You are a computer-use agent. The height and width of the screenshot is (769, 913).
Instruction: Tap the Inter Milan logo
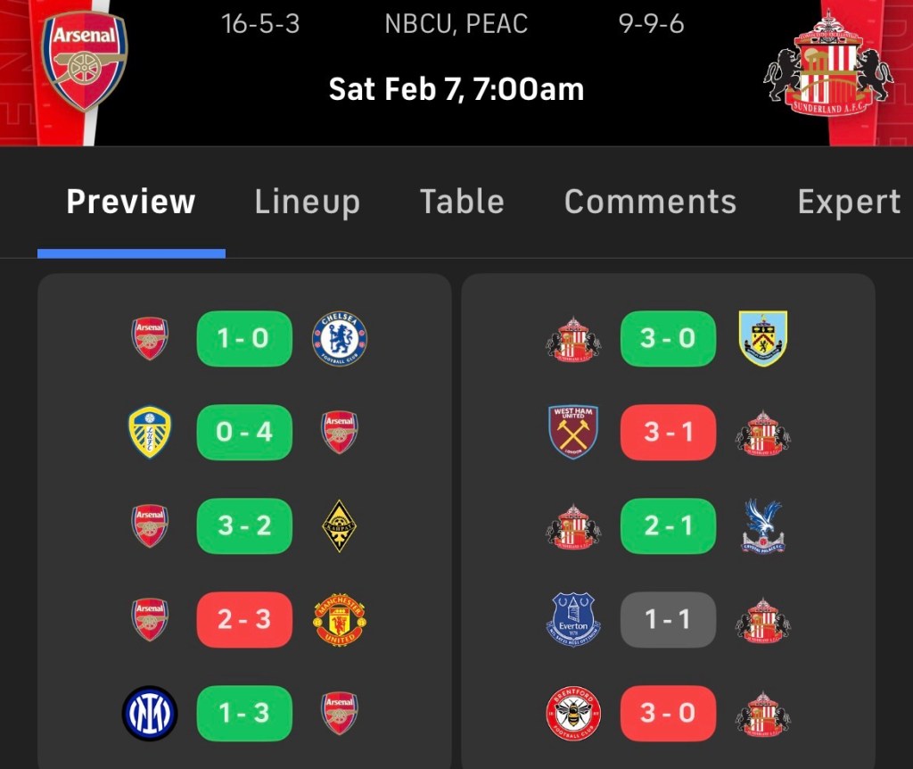[150, 713]
